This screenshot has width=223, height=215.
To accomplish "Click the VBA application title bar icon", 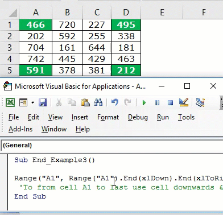I will (x=7, y=86).
